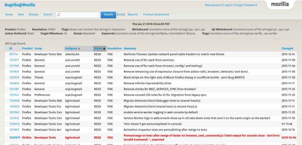Sort by the ID column header
The height and width of the screenshot is (145, 302).
pyautogui.click(x=11, y=49)
